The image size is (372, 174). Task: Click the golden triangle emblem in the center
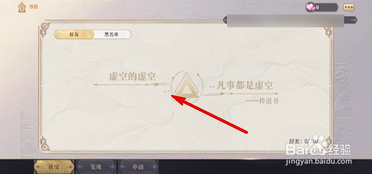(187, 86)
